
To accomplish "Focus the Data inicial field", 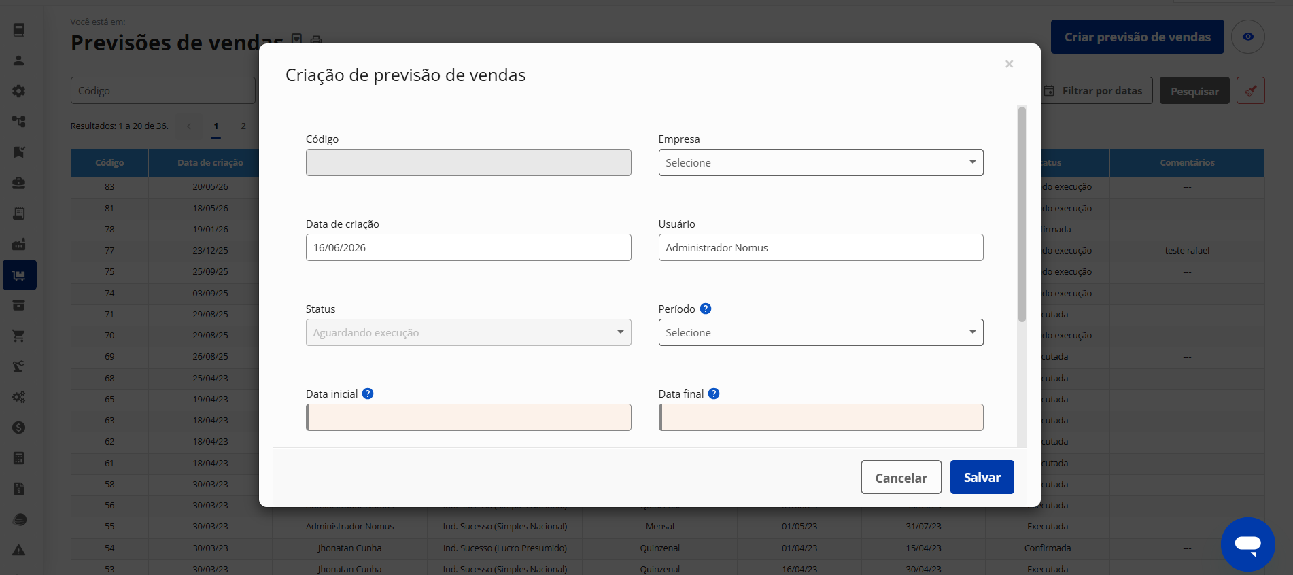I will point(468,417).
